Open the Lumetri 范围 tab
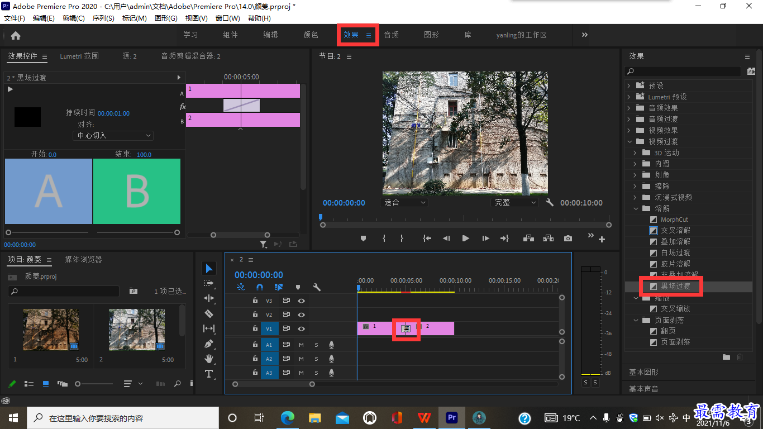Image resolution: width=763 pixels, height=429 pixels. 79,56
